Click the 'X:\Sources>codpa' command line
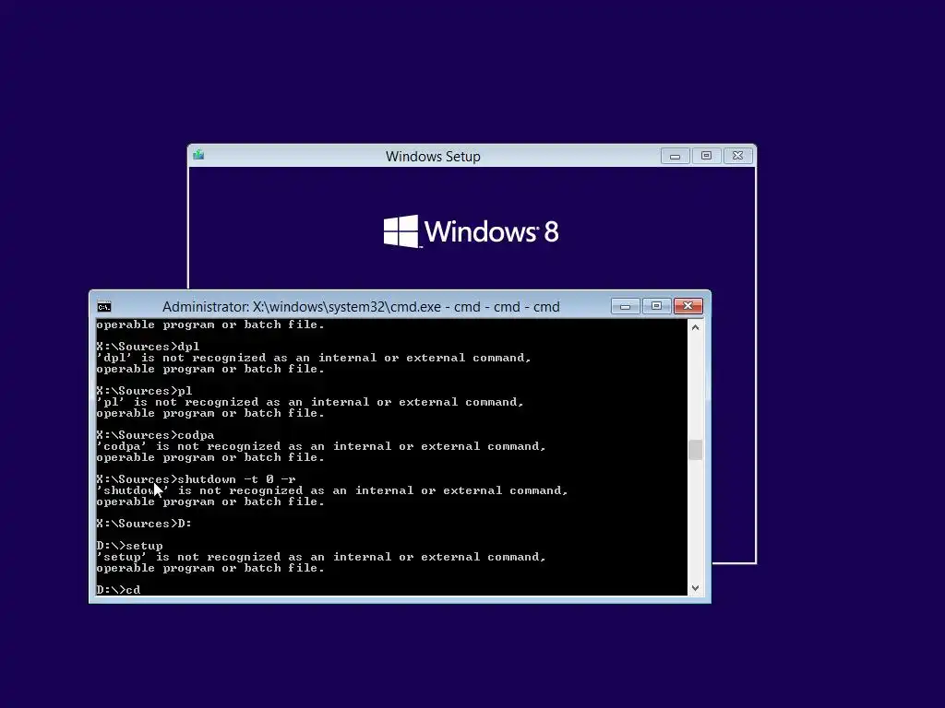This screenshot has width=945, height=708. click(155, 435)
